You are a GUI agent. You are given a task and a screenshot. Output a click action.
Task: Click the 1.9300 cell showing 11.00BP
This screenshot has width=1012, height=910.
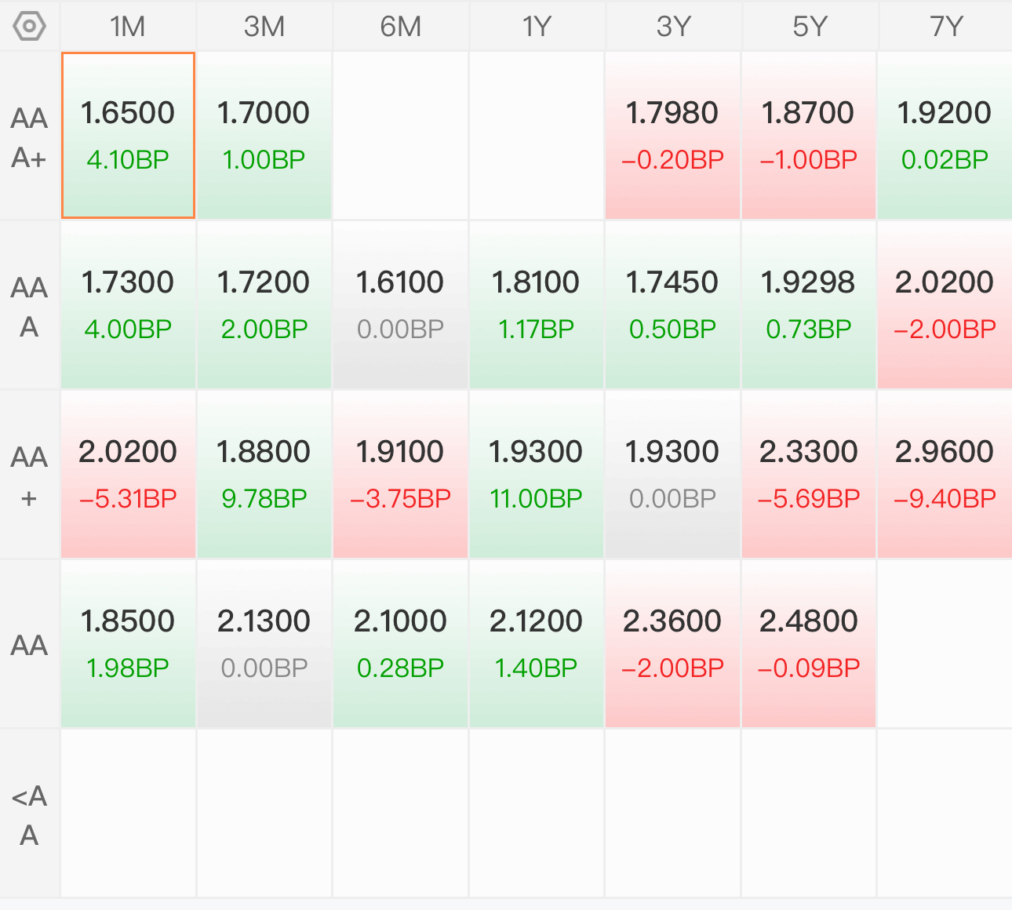[x=536, y=474]
